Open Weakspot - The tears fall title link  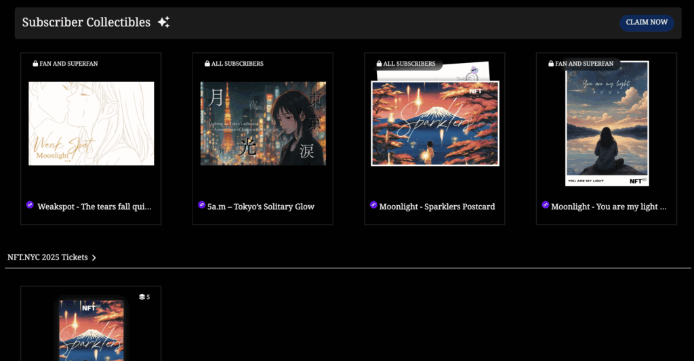click(94, 207)
